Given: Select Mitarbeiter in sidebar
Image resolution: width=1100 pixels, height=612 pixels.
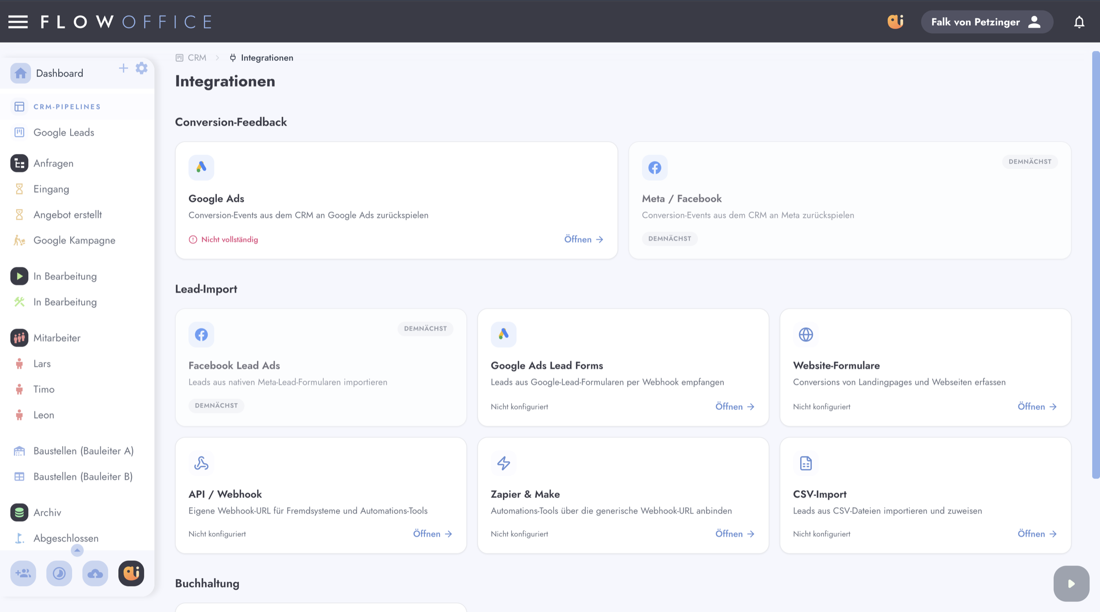Looking at the screenshot, I should [x=57, y=338].
